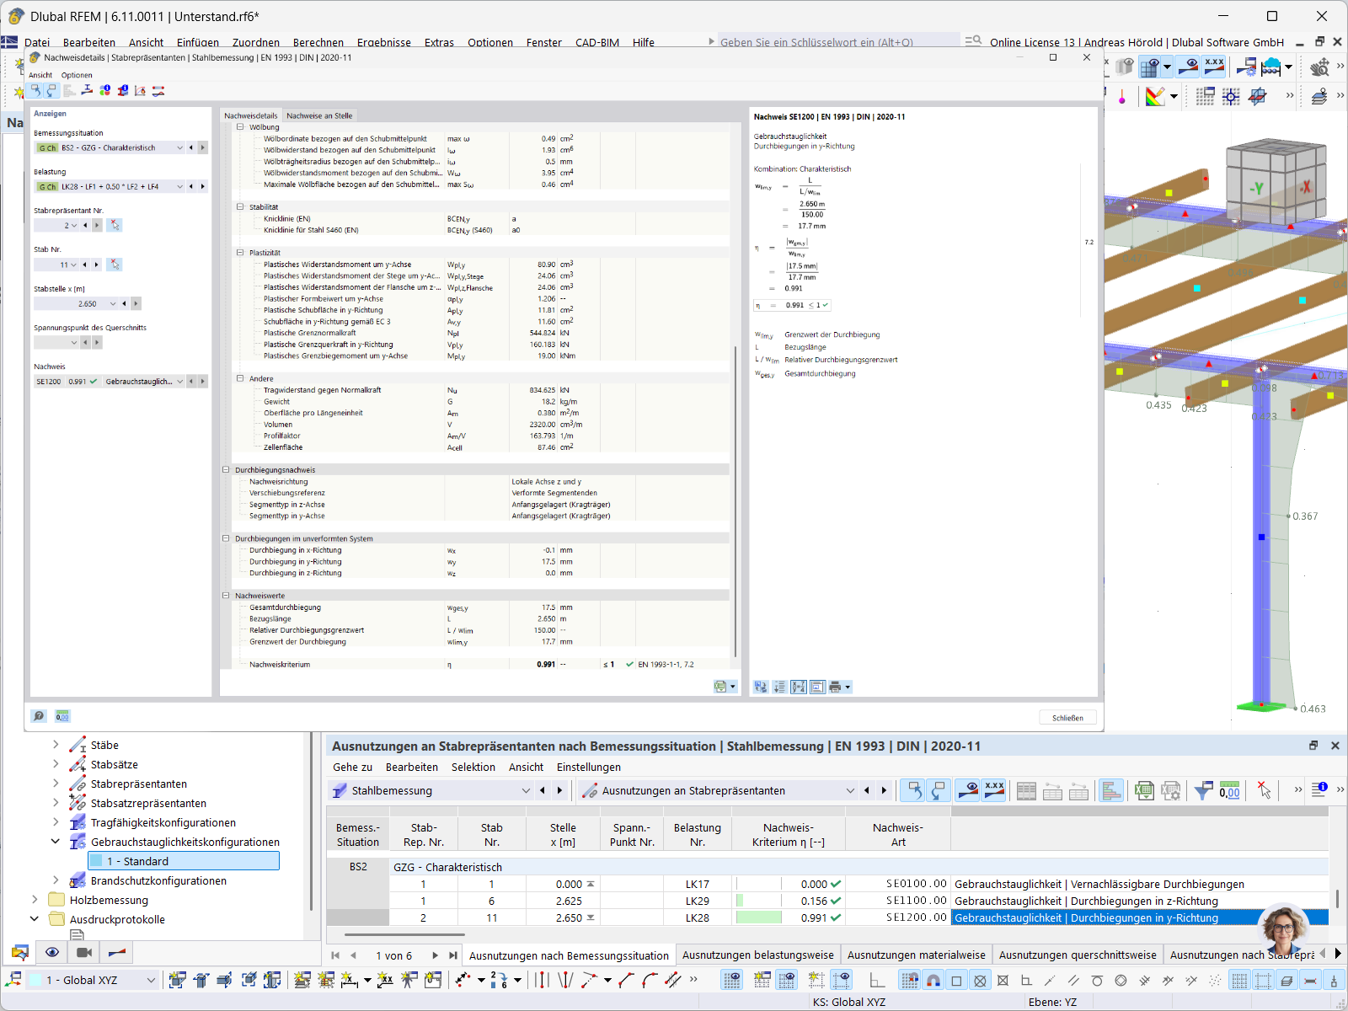Screen dimensions: 1348x1011
Task: Open the Excel export settings icon
Action: pos(1171,790)
